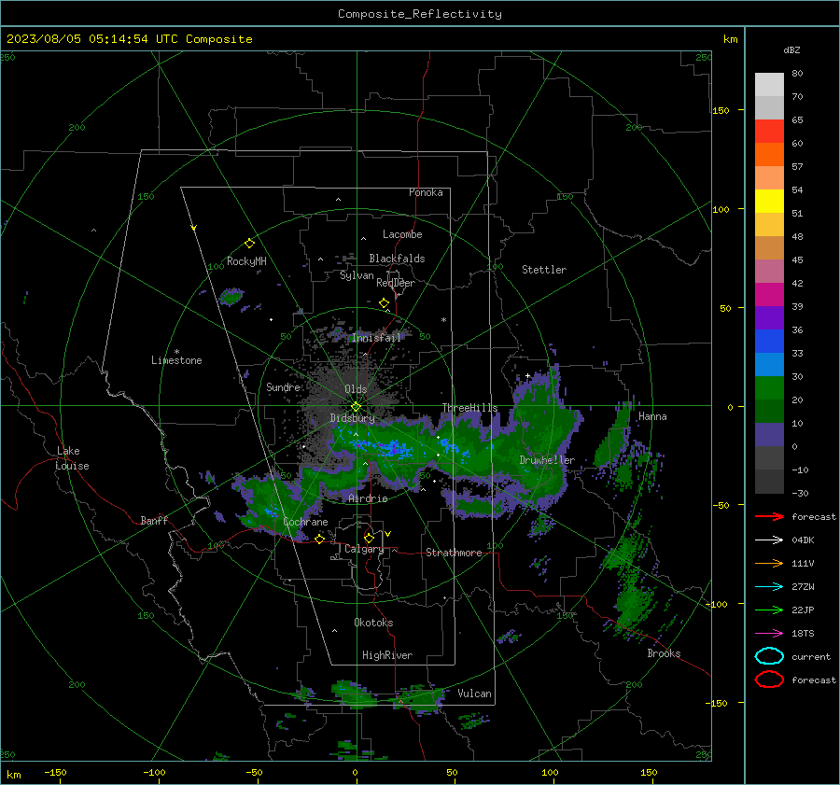Click the green echo cluster over Vulcan area
Image resolution: width=840 pixels, height=785 pixels.
click(x=421, y=697)
